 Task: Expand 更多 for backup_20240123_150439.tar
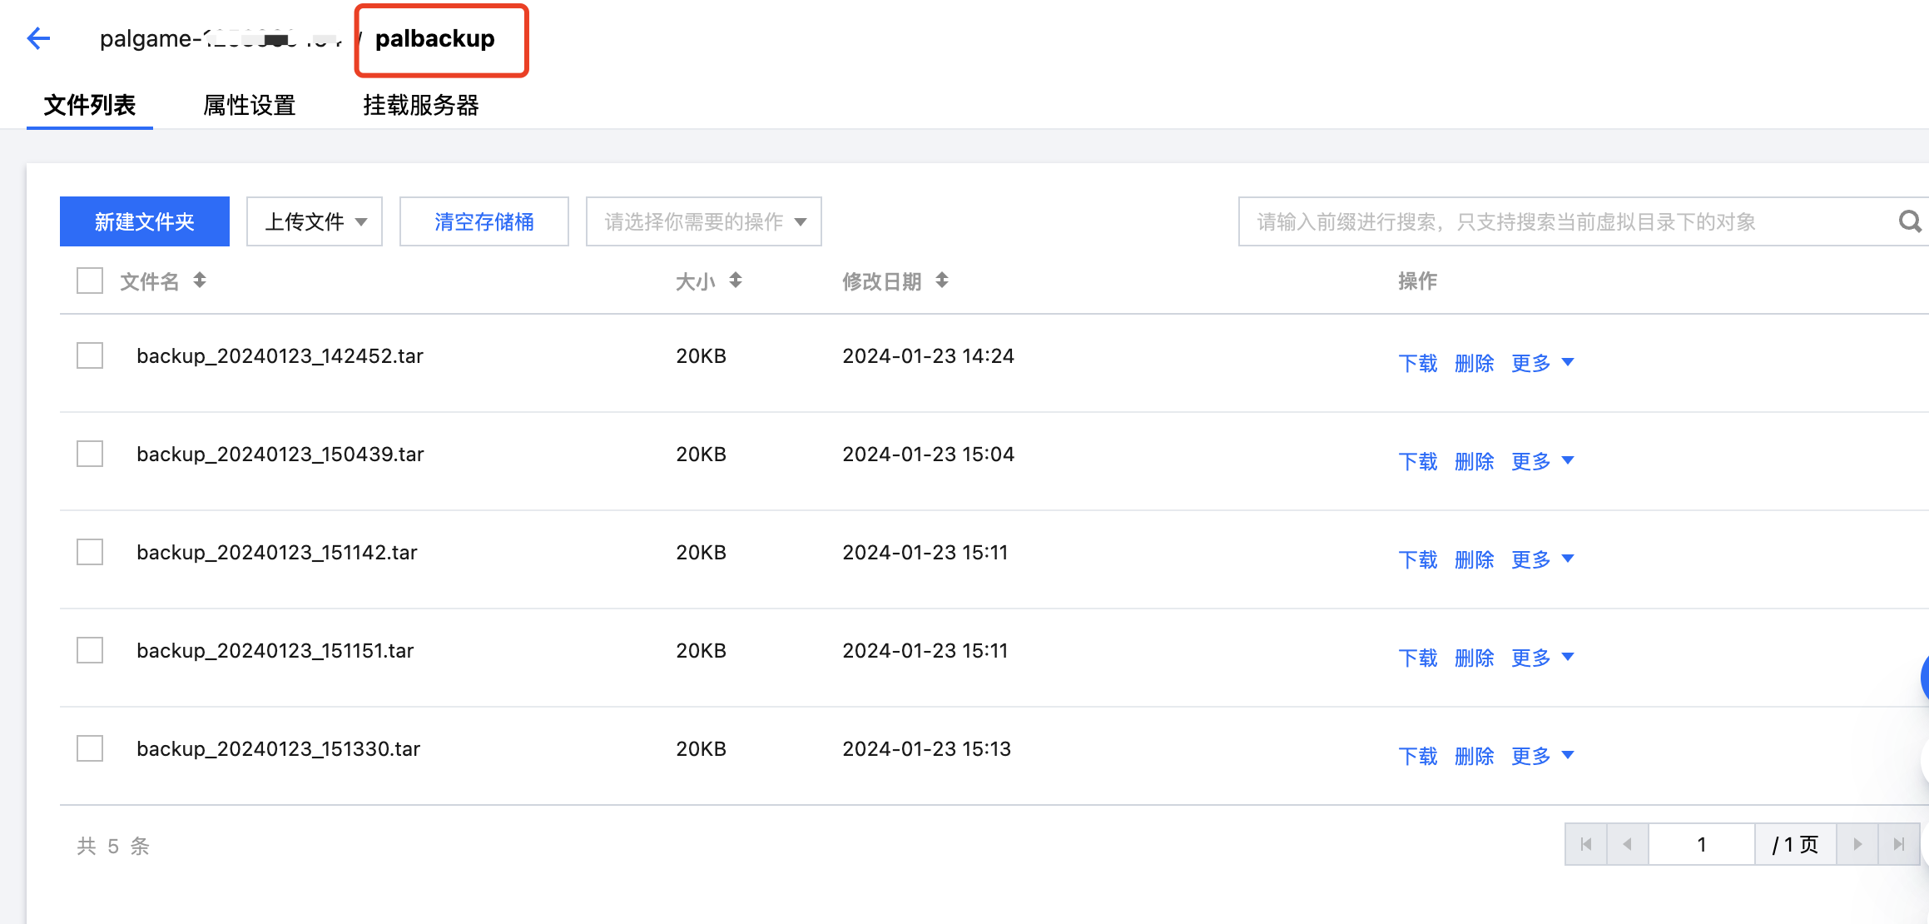1542,461
